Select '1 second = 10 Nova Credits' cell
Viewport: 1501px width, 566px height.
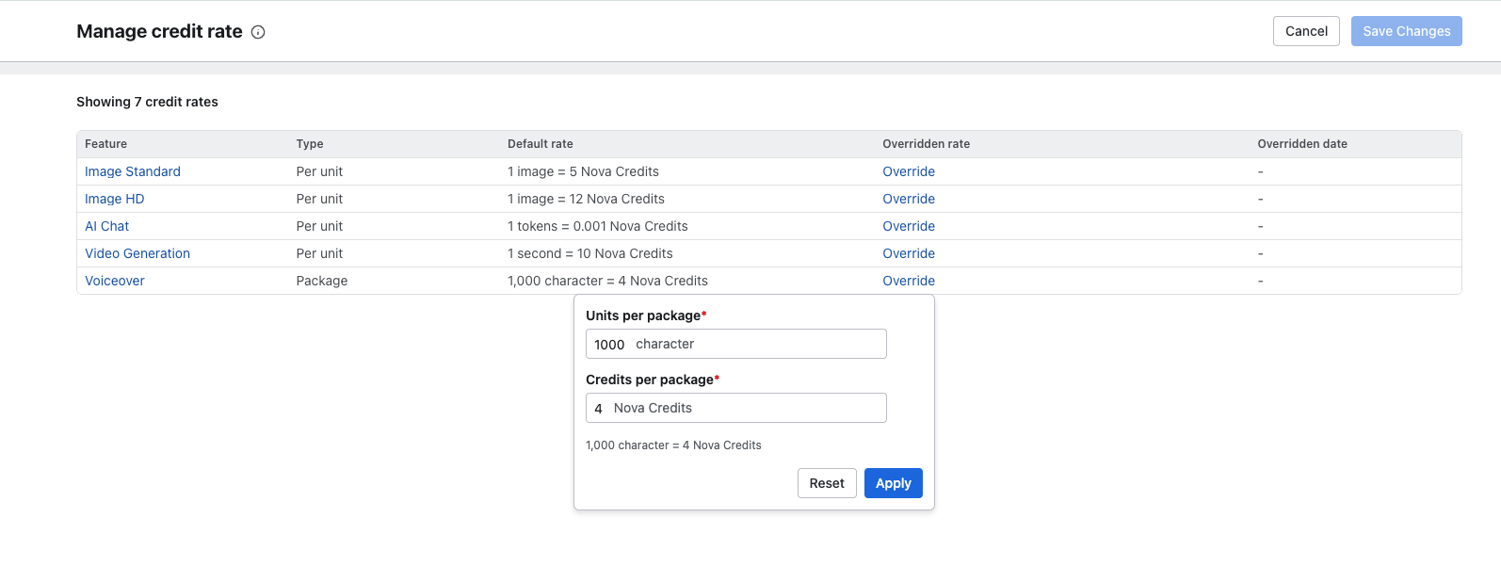coord(590,253)
